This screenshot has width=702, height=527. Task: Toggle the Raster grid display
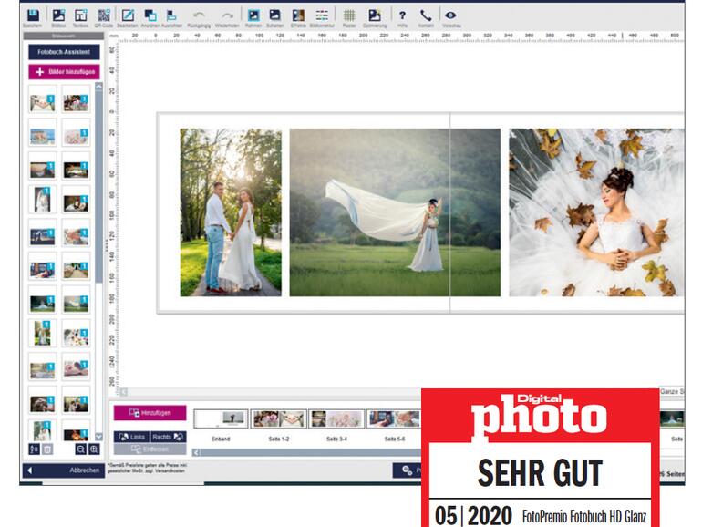(349, 15)
